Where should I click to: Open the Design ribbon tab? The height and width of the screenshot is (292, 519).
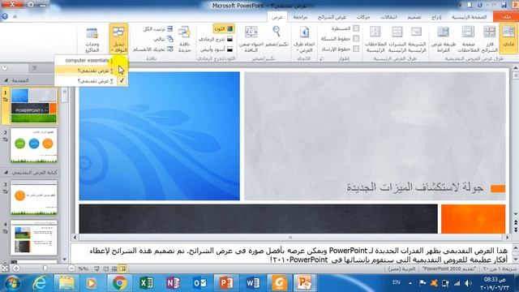pos(414,17)
